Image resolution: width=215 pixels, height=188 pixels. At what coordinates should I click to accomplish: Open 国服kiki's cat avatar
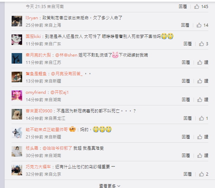tap(17, 40)
